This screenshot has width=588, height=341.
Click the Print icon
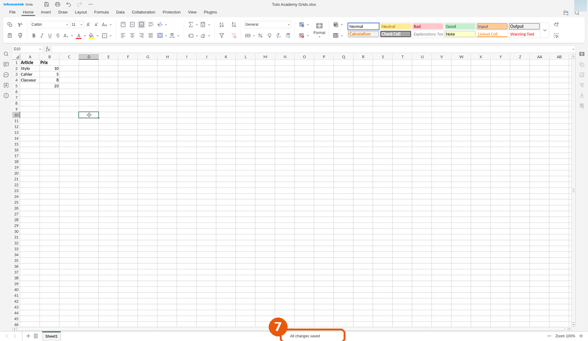pyautogui.click(x=57, y=4)
